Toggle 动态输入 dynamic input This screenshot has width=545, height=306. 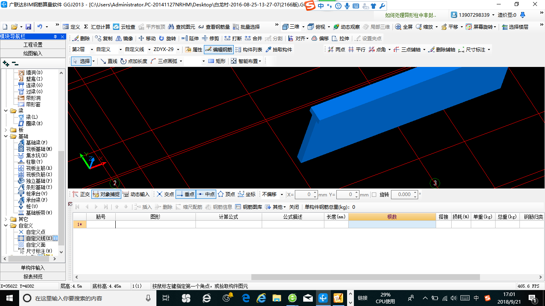136,194
